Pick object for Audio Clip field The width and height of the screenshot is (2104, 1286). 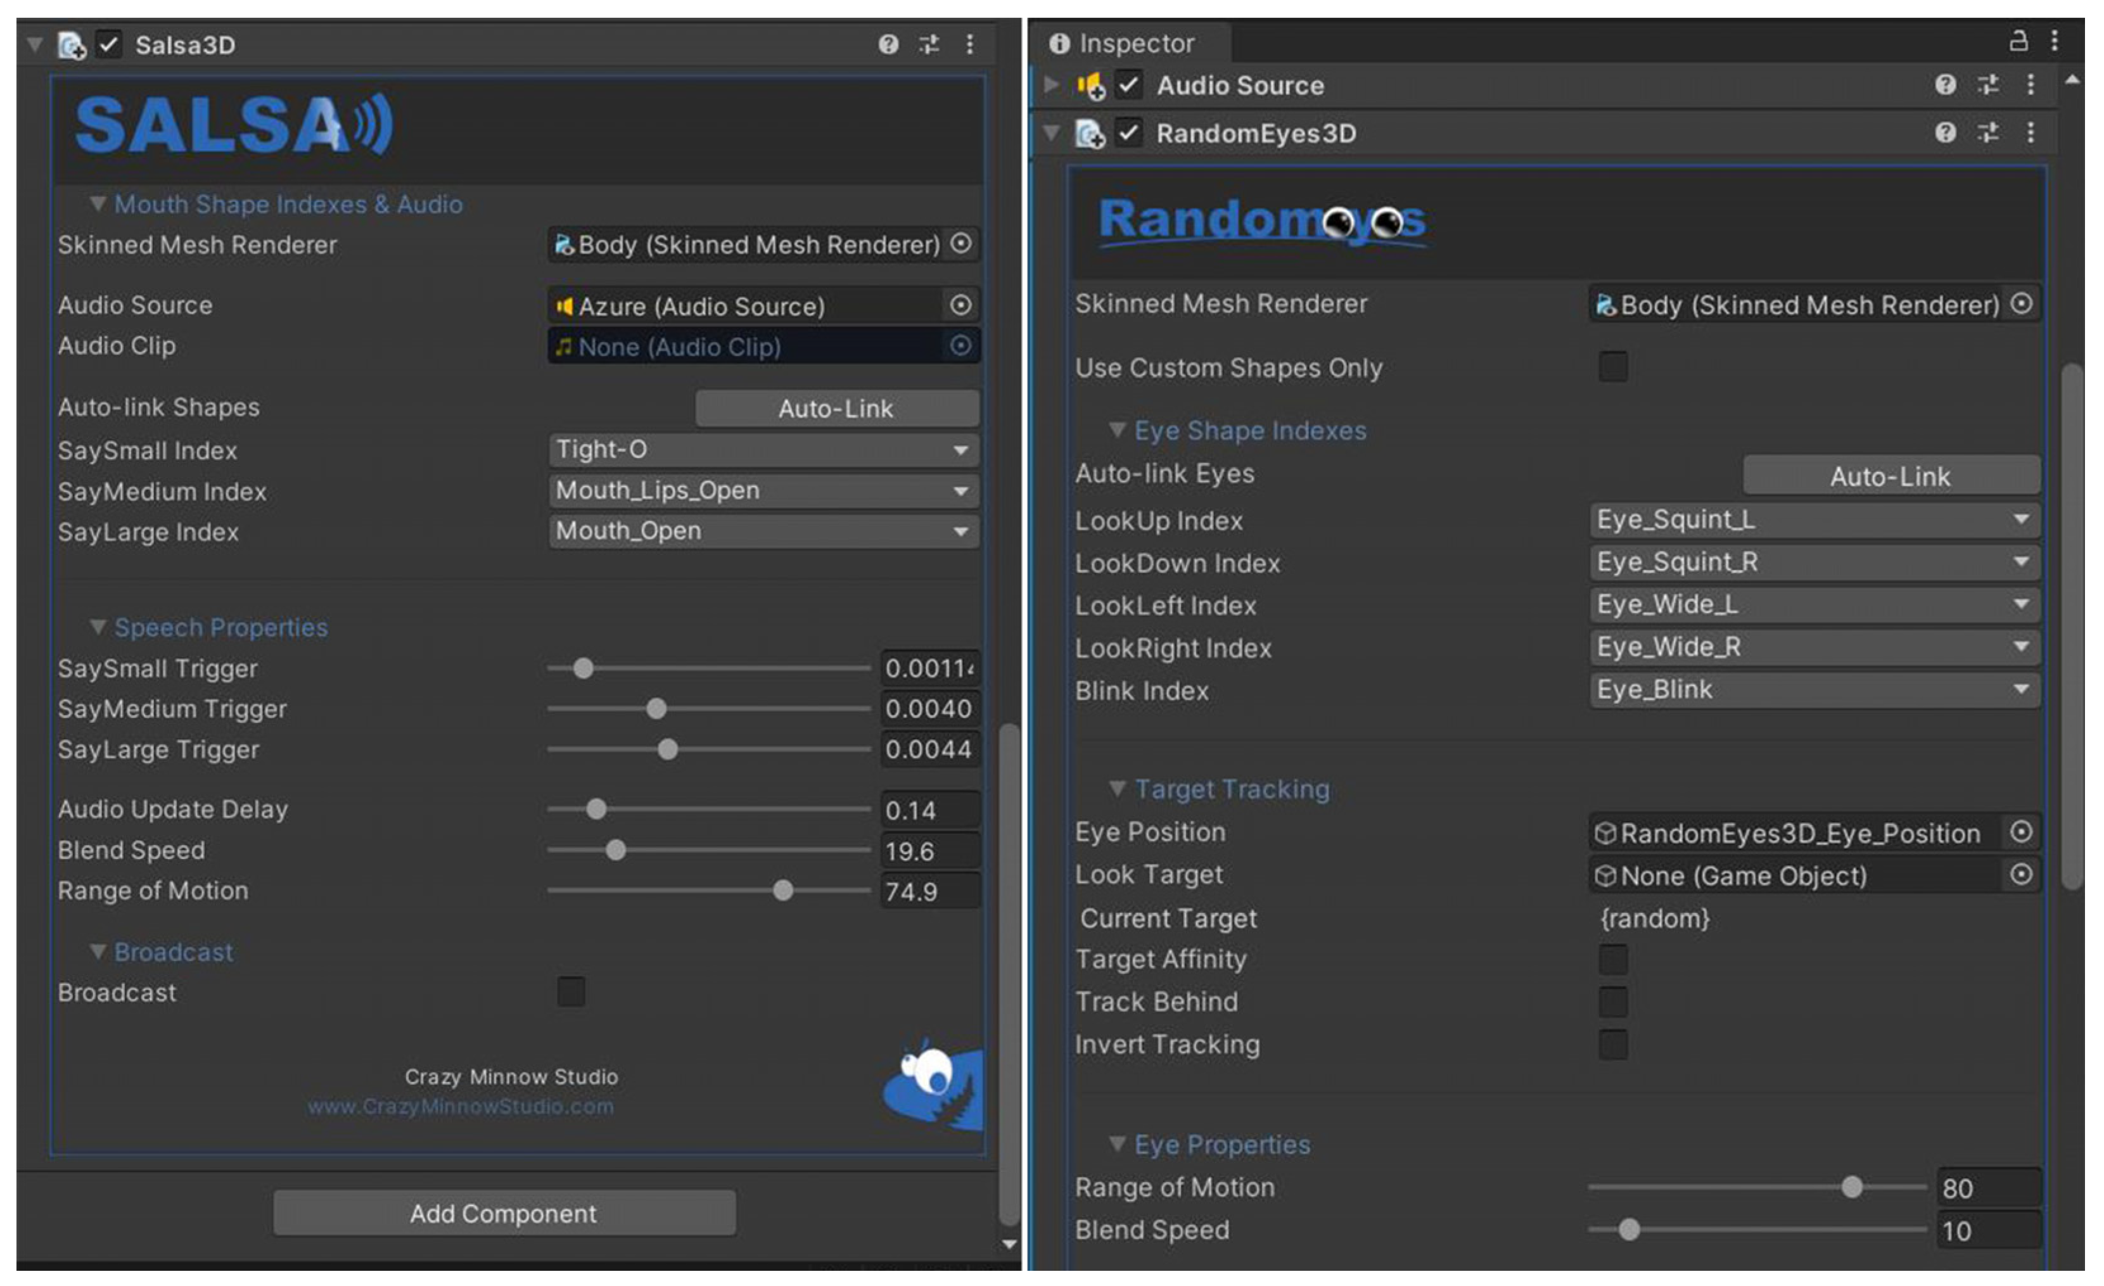[x=960, y=346]
